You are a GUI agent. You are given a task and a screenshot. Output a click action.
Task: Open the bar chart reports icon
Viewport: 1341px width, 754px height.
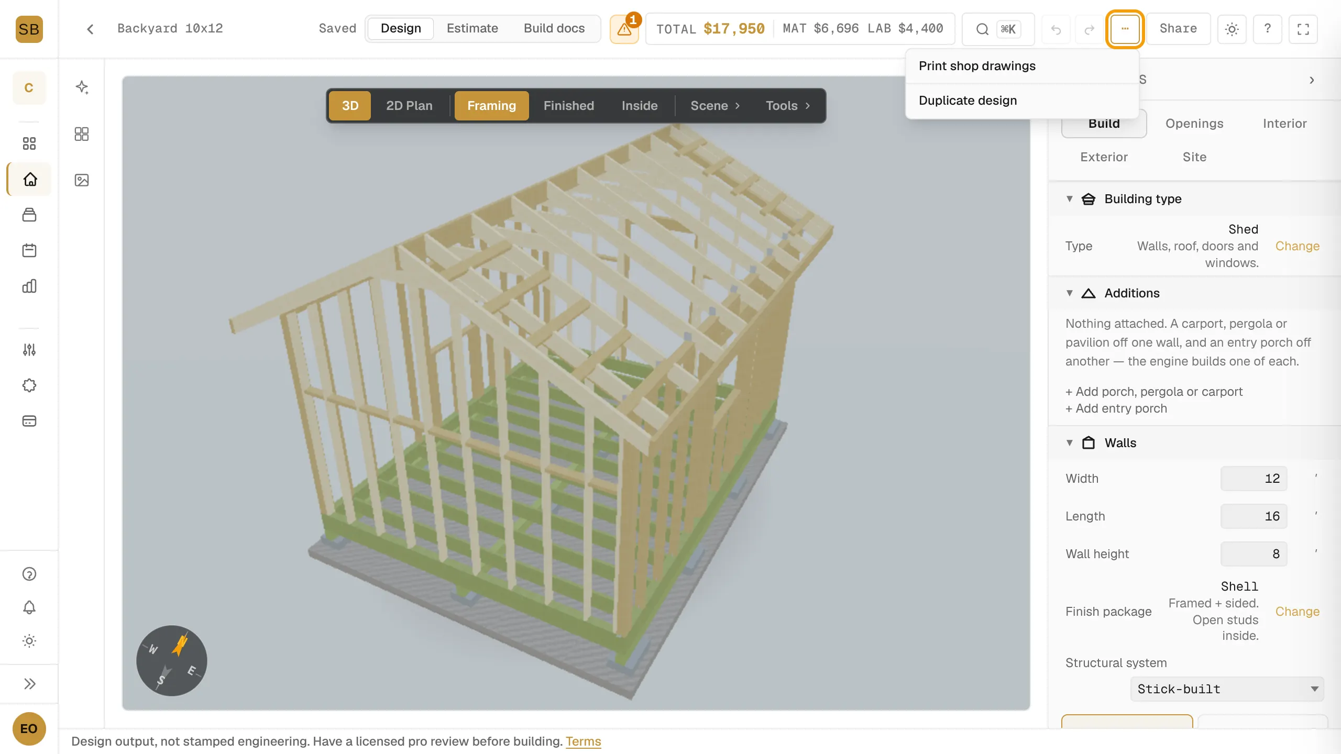coord(29,286)
